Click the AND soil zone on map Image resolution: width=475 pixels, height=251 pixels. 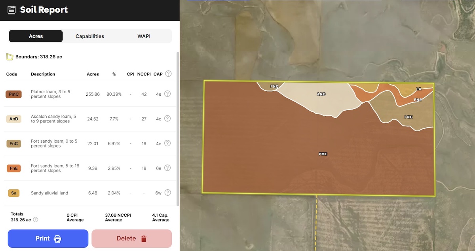(321, 94)
